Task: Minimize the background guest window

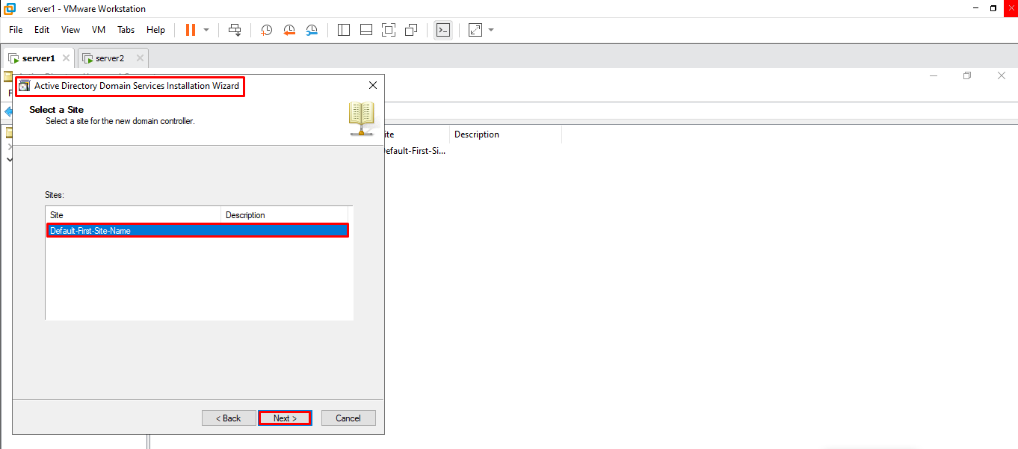Action: tap(933, 75)
